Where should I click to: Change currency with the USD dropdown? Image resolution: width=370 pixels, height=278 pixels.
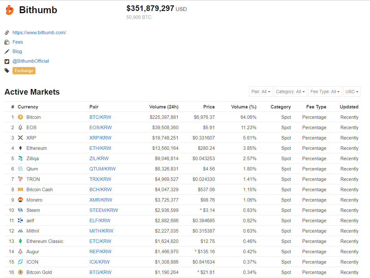point(352,92)
